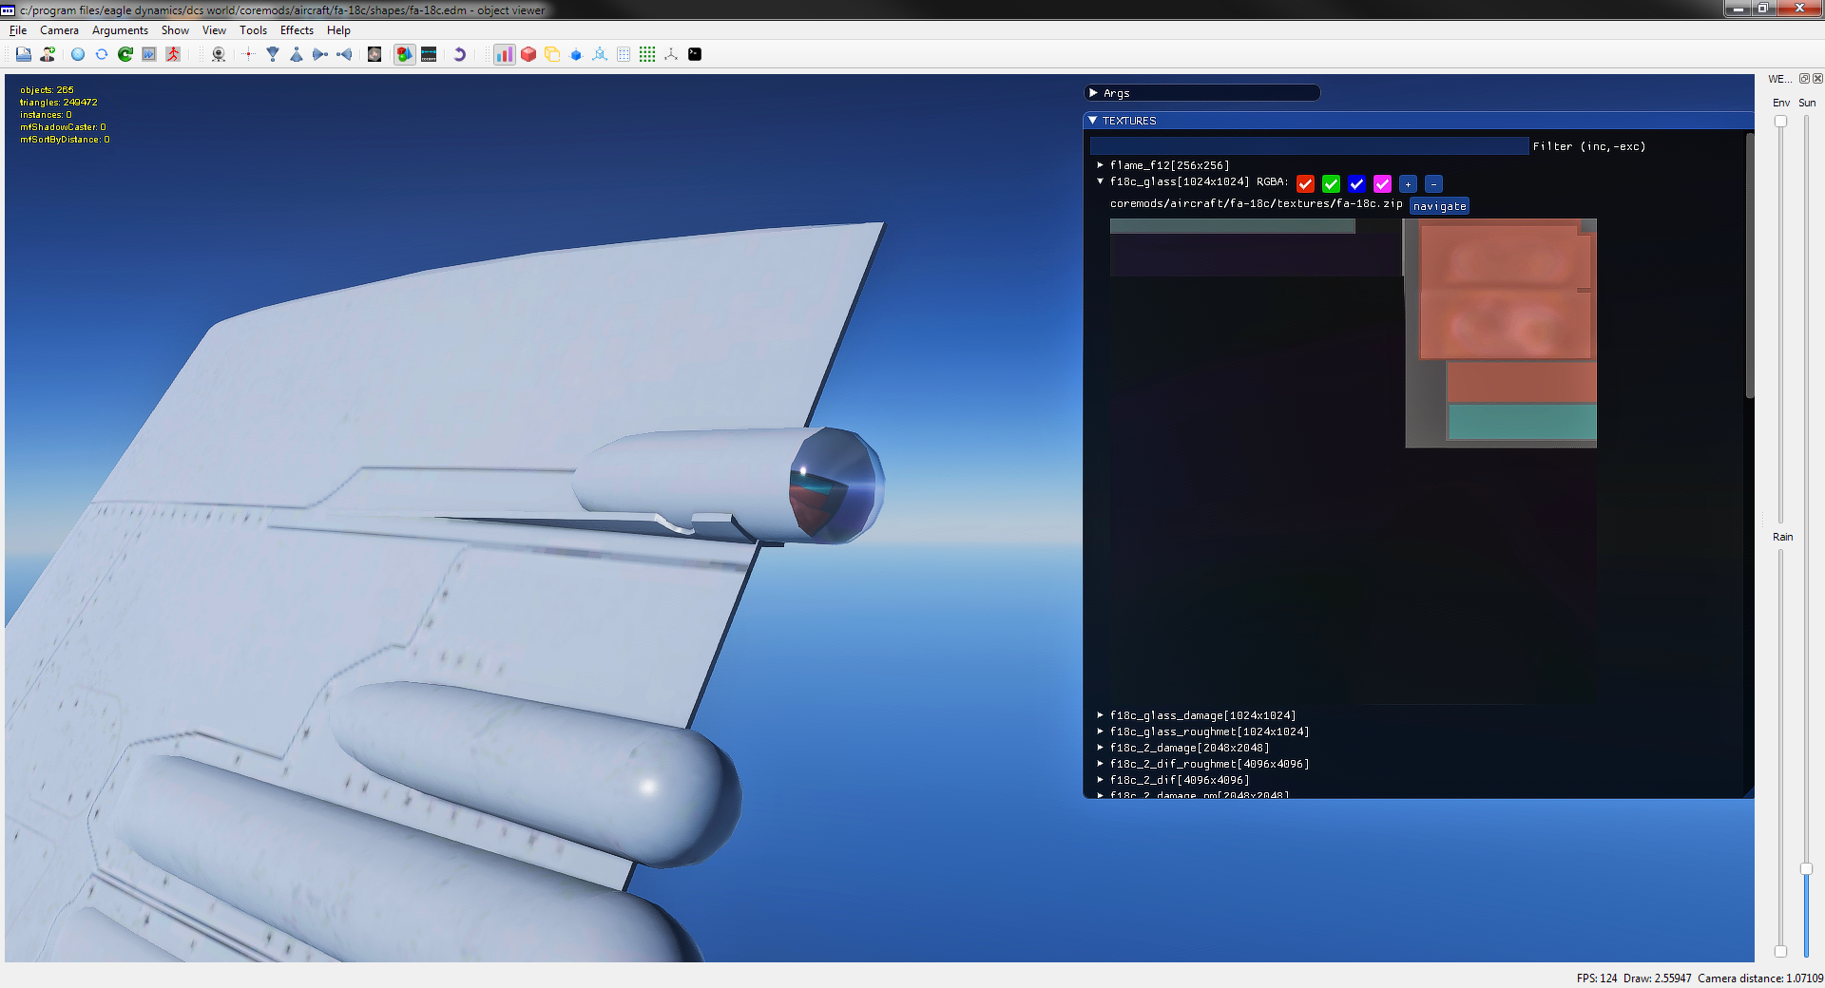Viewport: 1825px width, 988px height.
Task: Expand f18c_2_damage[2048x2048] entry
Action: [x=1101, y=748]
